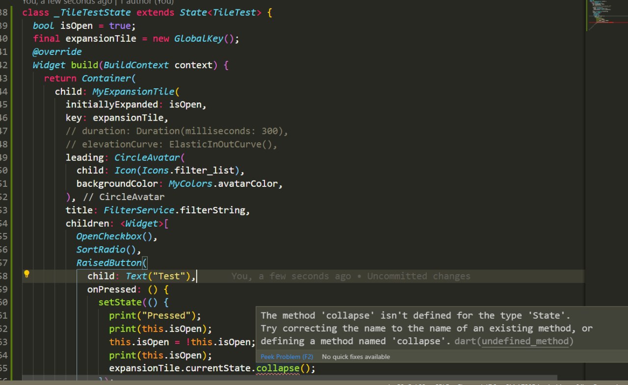The width and height of the screenshot is (628, 385).
Task: Click the MyColors class reference
Action: tap(190, 184)
